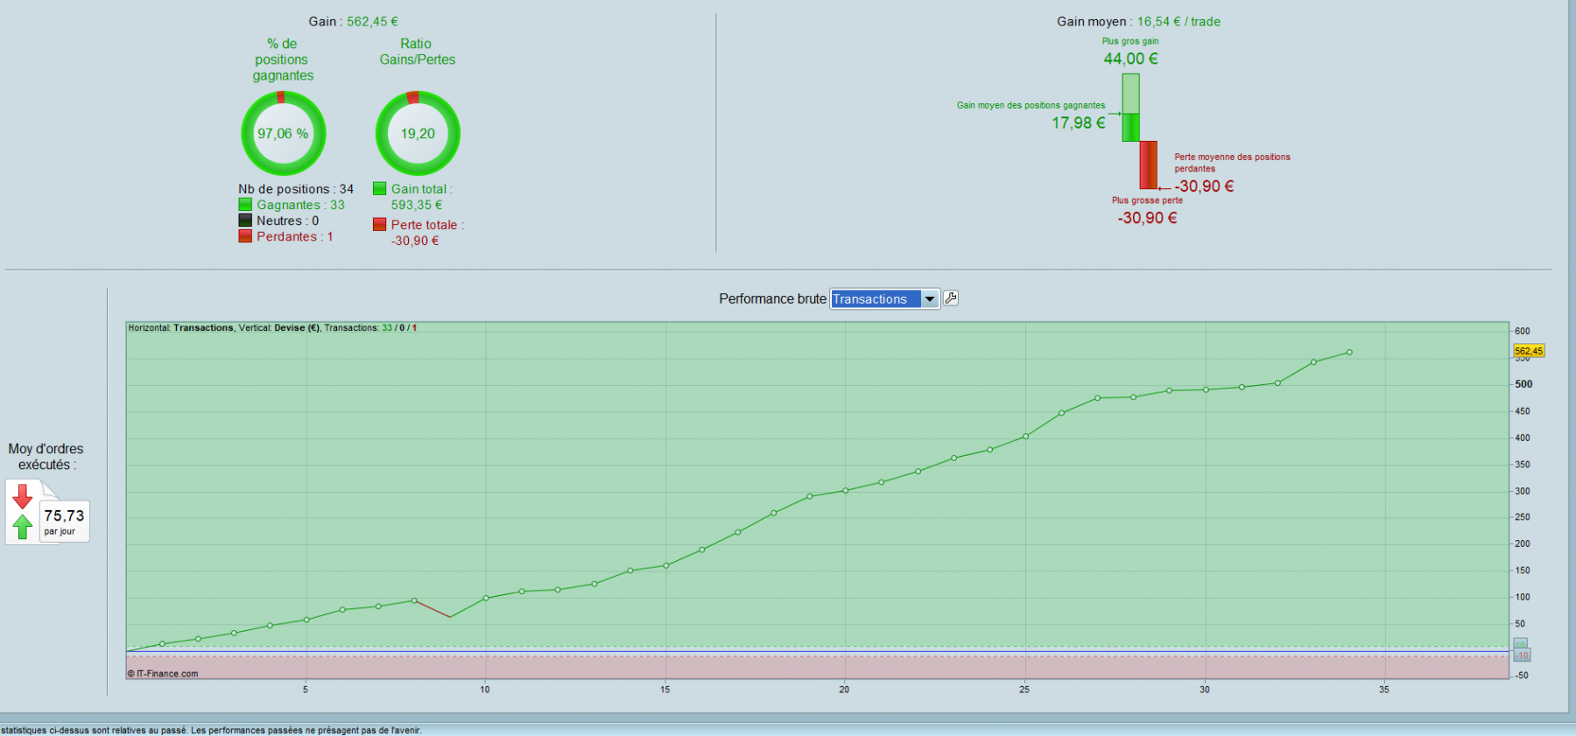Screen dimensions: 1576x736
Task: Expand the dropdown arrow beside Transactions
Action: 930,299
